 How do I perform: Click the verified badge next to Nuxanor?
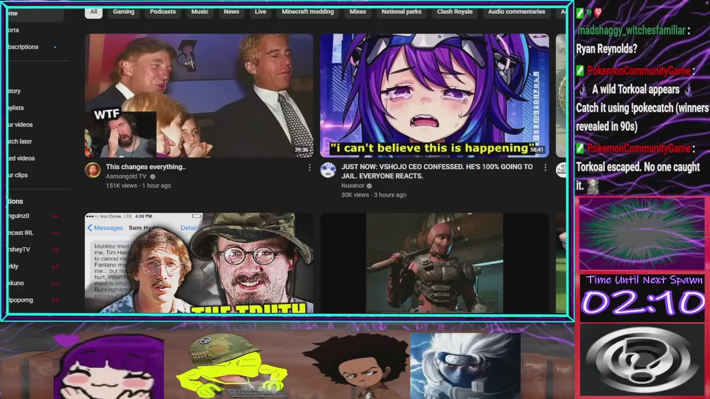coord(369,186)
